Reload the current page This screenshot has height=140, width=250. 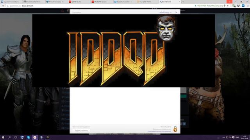coord(8,6)
